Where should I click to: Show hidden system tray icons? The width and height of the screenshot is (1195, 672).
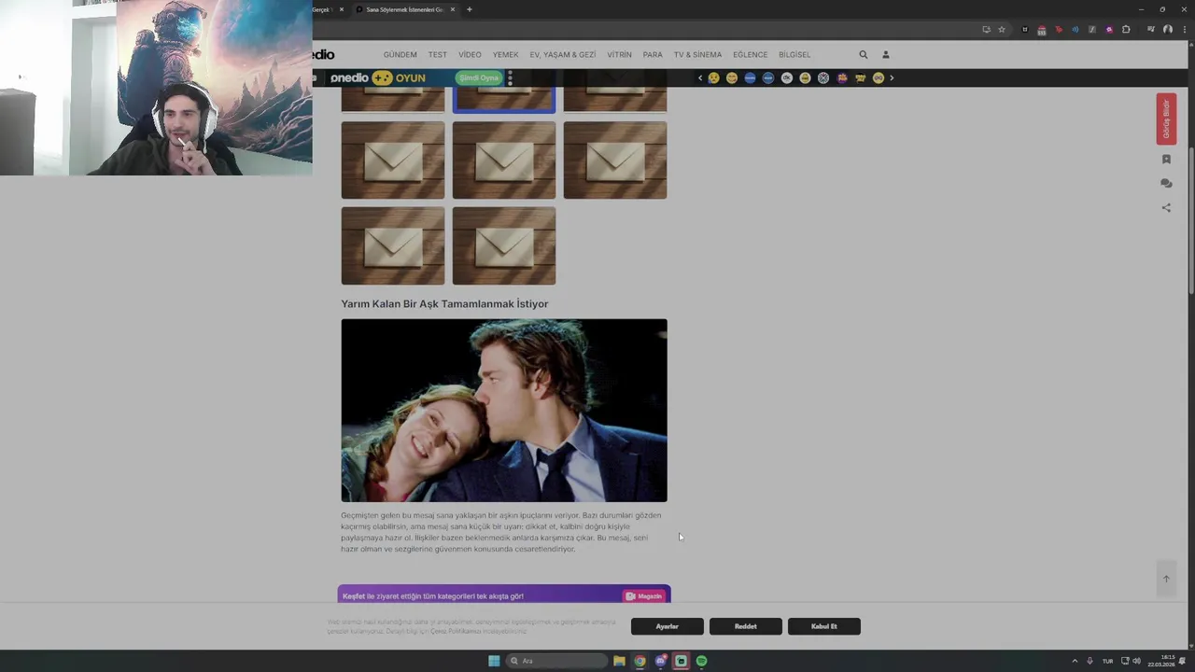[x=1075, y=661]
